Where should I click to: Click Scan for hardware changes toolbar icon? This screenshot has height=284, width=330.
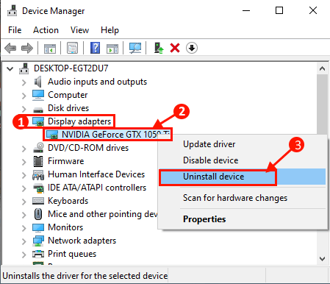pyautogui.click(x=135, y=48)
